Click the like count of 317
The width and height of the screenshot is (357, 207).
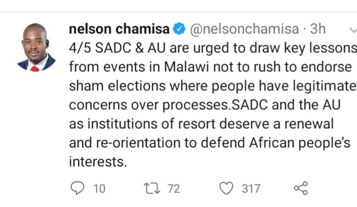[x=251, y=189]
